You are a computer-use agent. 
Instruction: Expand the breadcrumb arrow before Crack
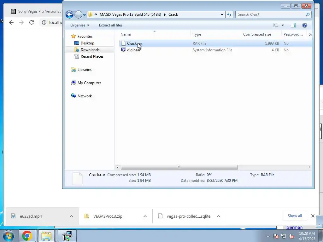coord(165,14)
